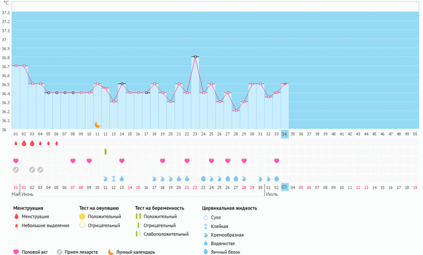Click the lowest temperature point on day 29

pos(236,111)
